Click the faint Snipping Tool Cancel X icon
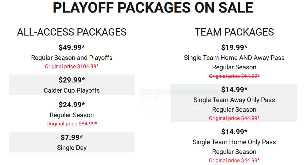 (190, 98)
